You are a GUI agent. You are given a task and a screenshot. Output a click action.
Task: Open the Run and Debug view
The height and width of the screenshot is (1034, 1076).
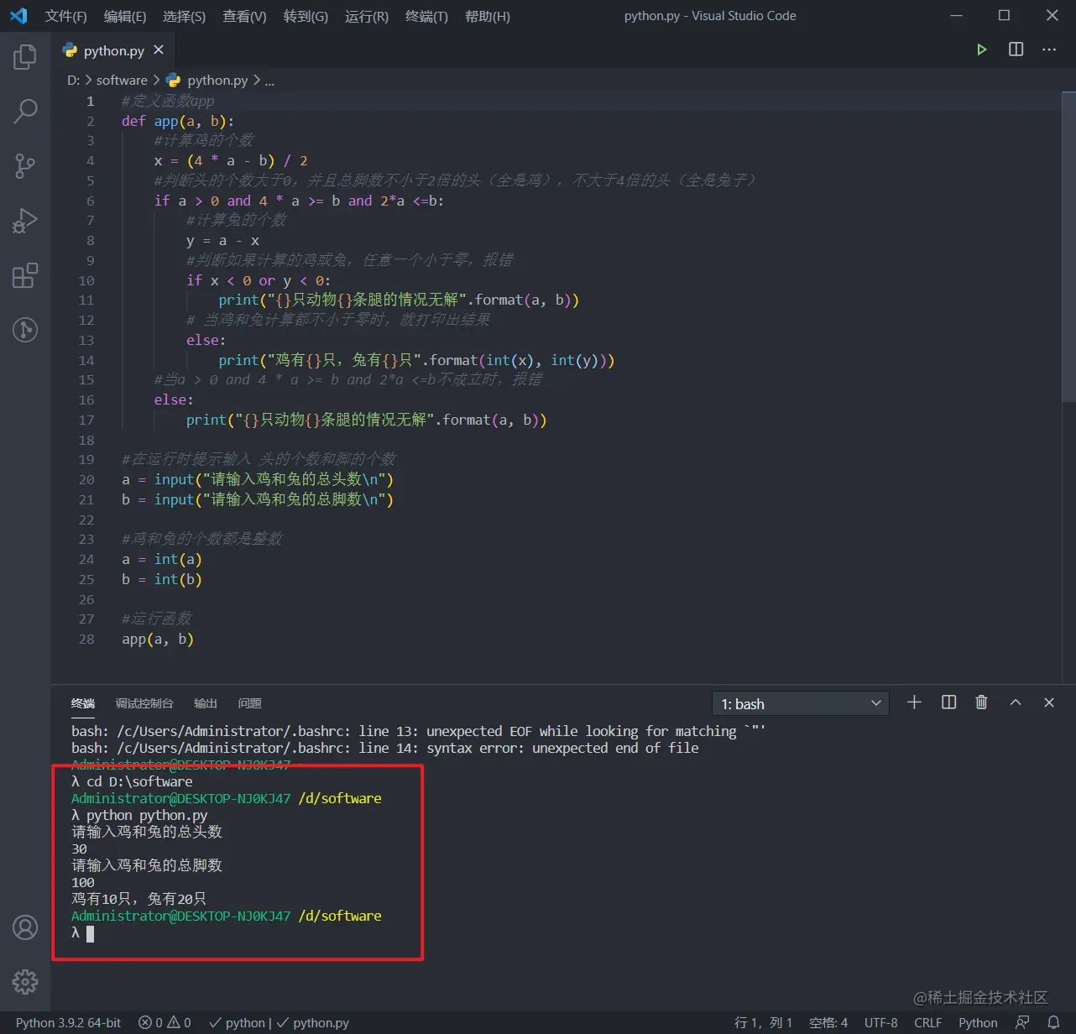pos(25,221)
